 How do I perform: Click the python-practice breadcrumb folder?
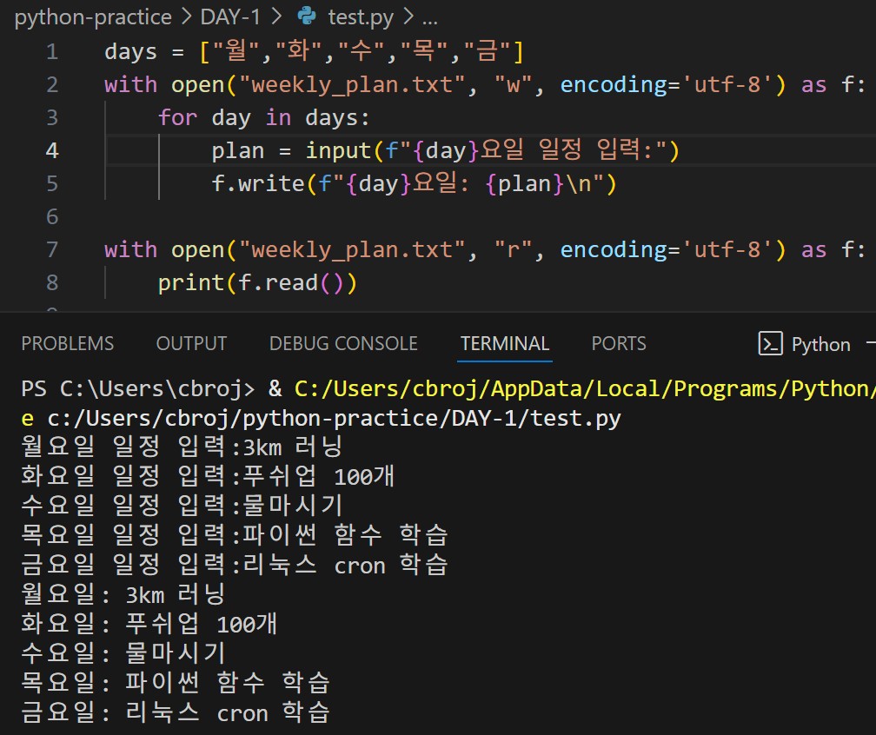click(93, 17)
